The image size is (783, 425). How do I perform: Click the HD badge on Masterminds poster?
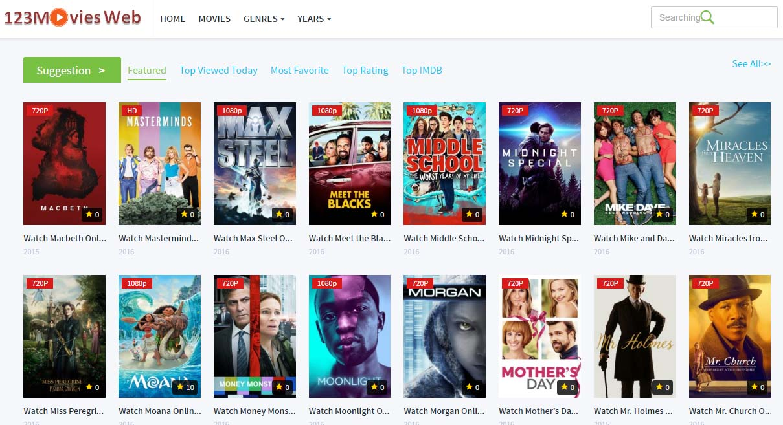click(132, 111)
